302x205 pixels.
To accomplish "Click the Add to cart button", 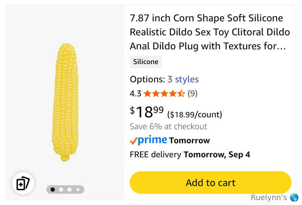I will [211, 182].
